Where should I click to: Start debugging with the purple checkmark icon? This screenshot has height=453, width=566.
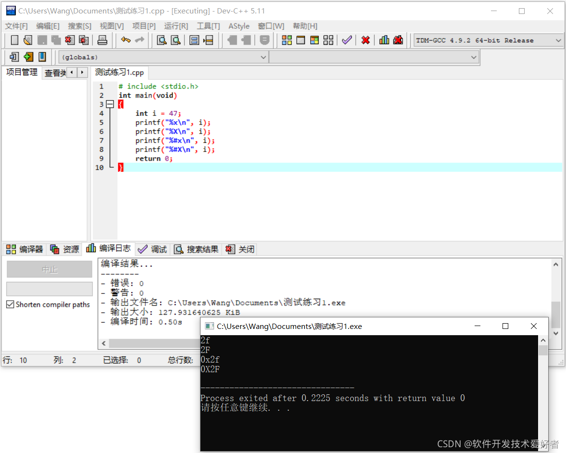pos(347,40)
